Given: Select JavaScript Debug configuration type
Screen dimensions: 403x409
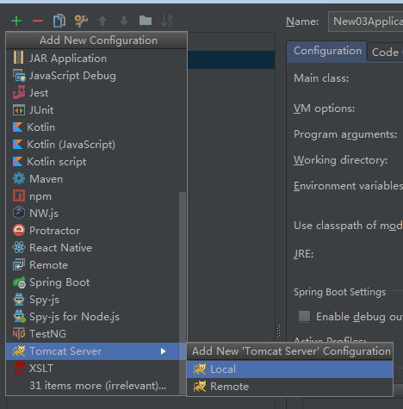Looking at the screenshot, I should click(x=96, y=76).
